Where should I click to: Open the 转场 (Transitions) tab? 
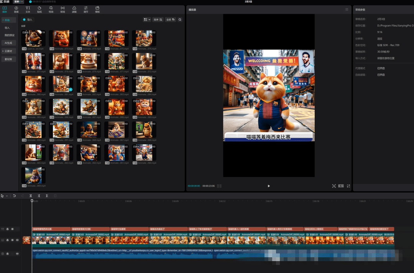[x=62, y=10]
